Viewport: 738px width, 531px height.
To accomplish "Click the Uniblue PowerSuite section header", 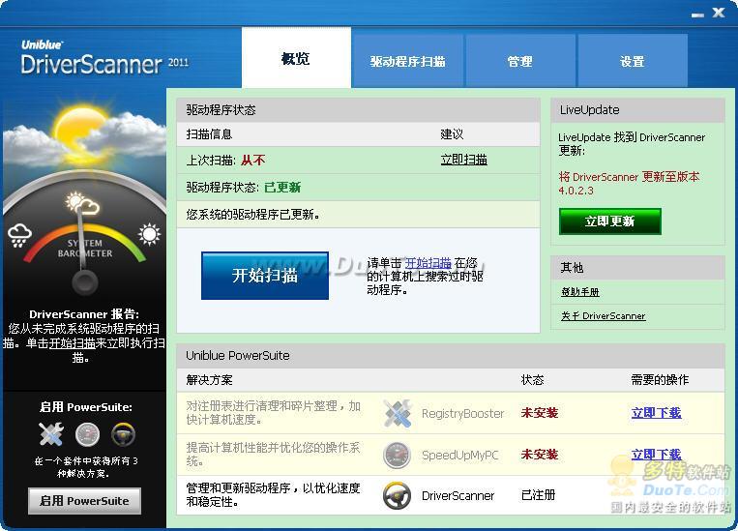I will point(451,356).
